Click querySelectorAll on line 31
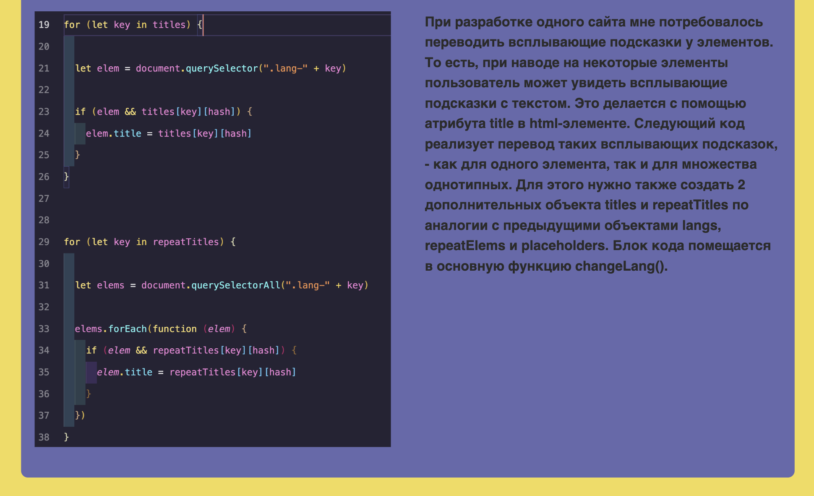 pos(235,285)
